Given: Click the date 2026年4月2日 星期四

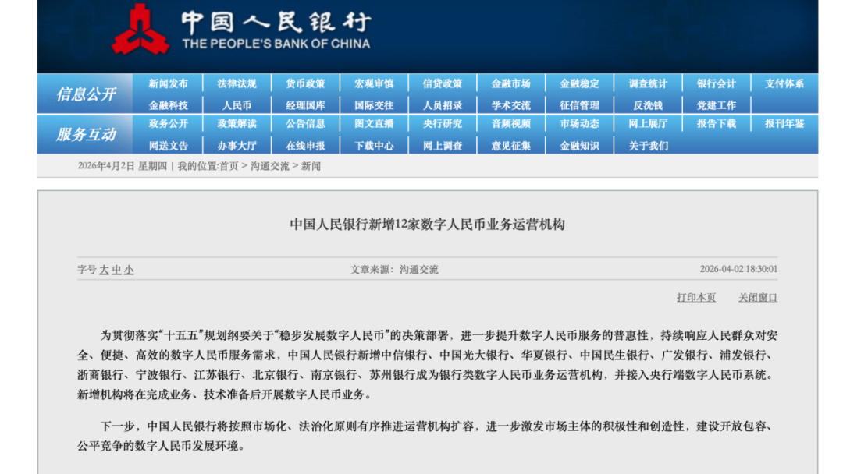Looking at the screenshot, I should pyautogui.click(x=123, y=166).
